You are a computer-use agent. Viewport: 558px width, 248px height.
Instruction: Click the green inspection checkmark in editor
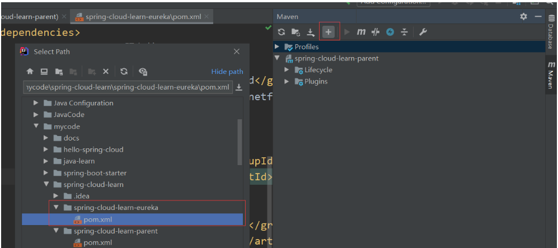(x=268, y=28)
